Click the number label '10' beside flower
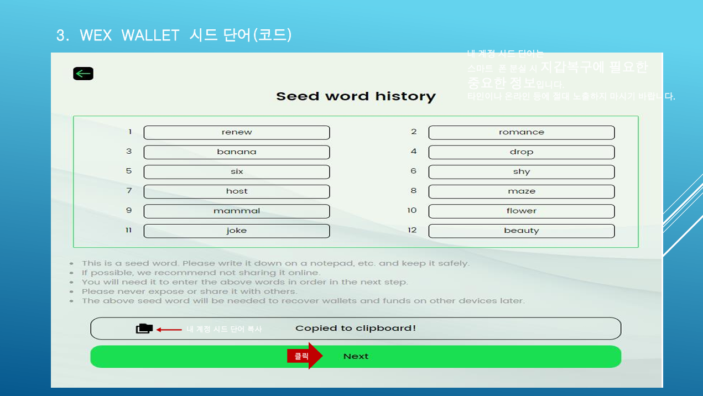 pos(412,211)
